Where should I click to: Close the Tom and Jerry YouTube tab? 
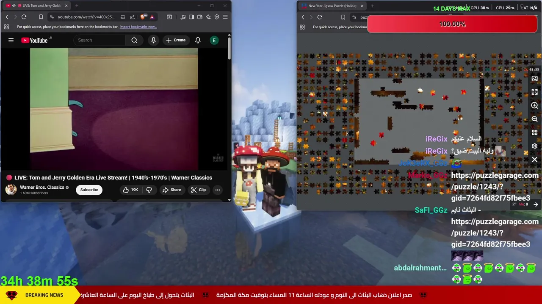(66, 5)
